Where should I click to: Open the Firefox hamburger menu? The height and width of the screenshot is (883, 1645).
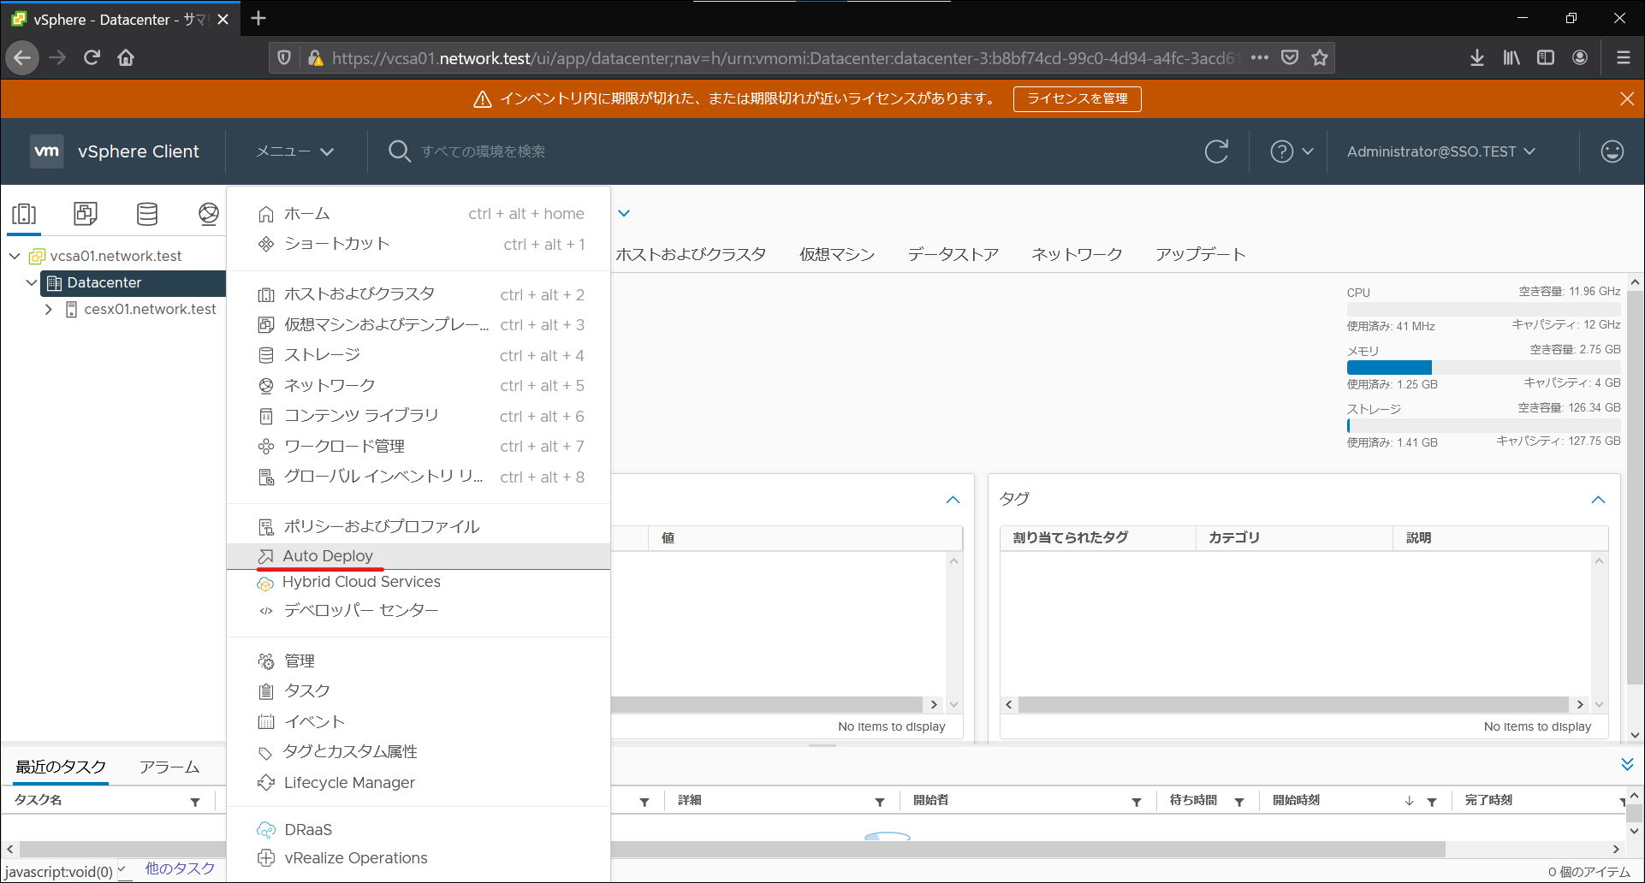click(1623, 57)
